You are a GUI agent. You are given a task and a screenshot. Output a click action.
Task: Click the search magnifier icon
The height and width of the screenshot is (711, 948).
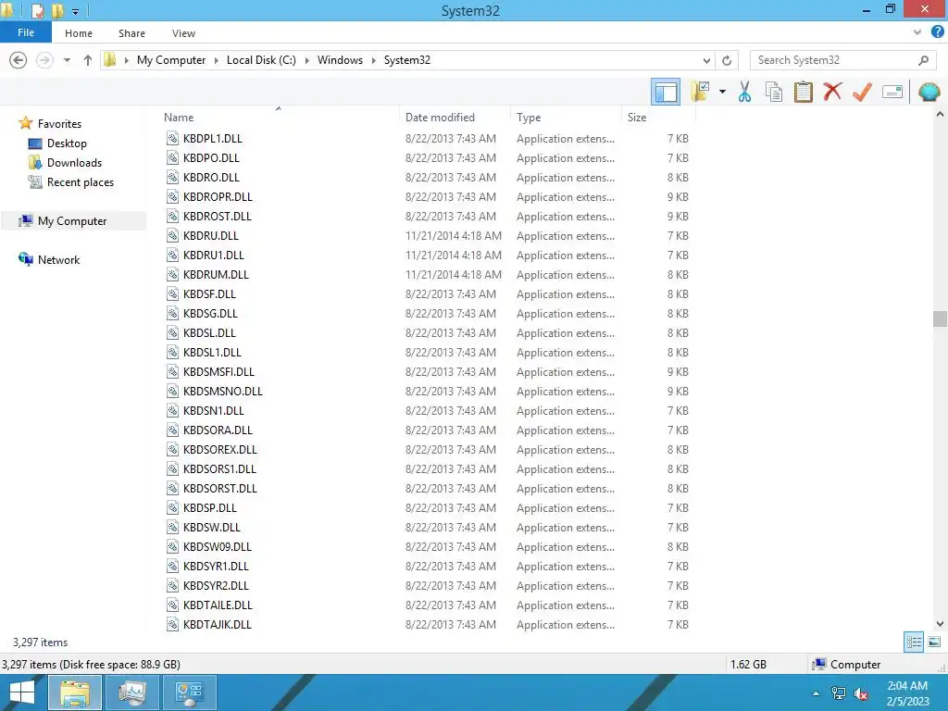923,60
